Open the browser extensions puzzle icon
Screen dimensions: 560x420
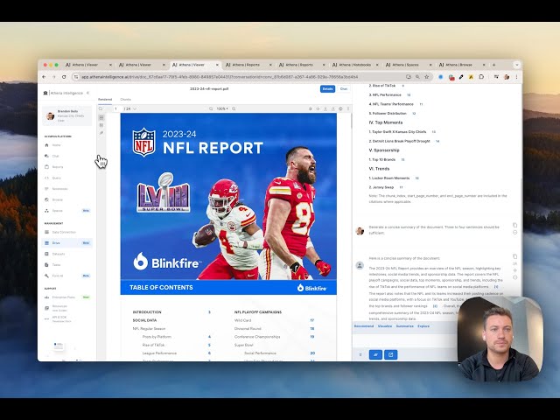click(x=481, y=77)
